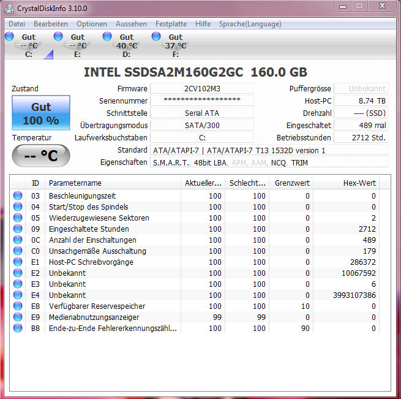
Task: Open the Sprache(Language) menu
Action: tap(250, 24)
